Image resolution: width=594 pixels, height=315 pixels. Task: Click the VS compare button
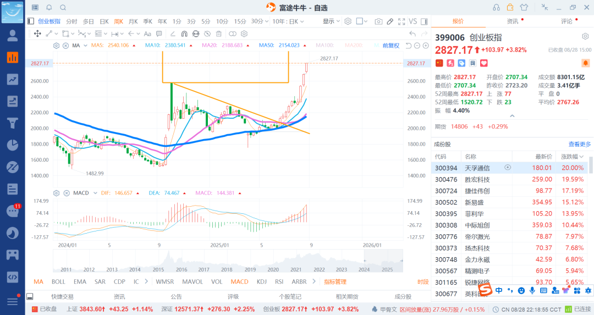click(x=413, y=21)
